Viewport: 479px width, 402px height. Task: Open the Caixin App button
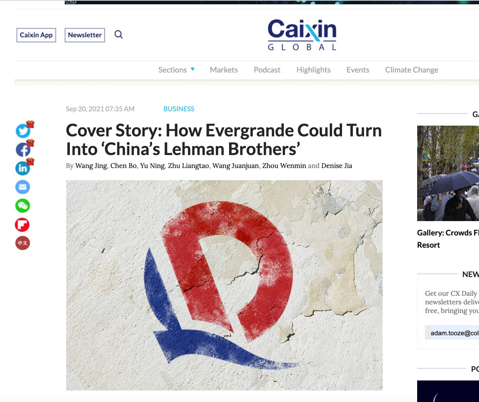pyautogui.click(x=36, y=35)
